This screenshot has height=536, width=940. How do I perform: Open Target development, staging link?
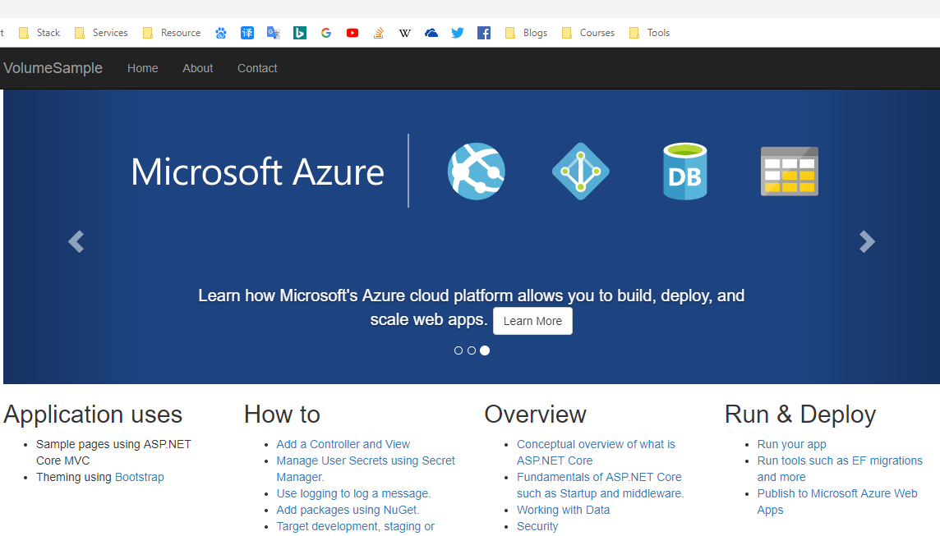(x=355, y=526)
